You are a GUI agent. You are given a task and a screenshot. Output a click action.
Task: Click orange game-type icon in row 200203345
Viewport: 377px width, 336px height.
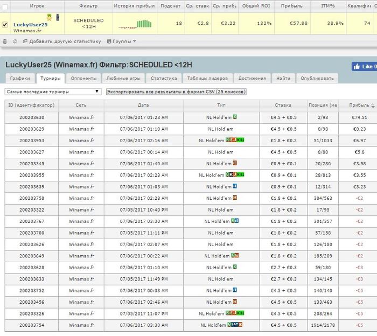click(235, 163)
